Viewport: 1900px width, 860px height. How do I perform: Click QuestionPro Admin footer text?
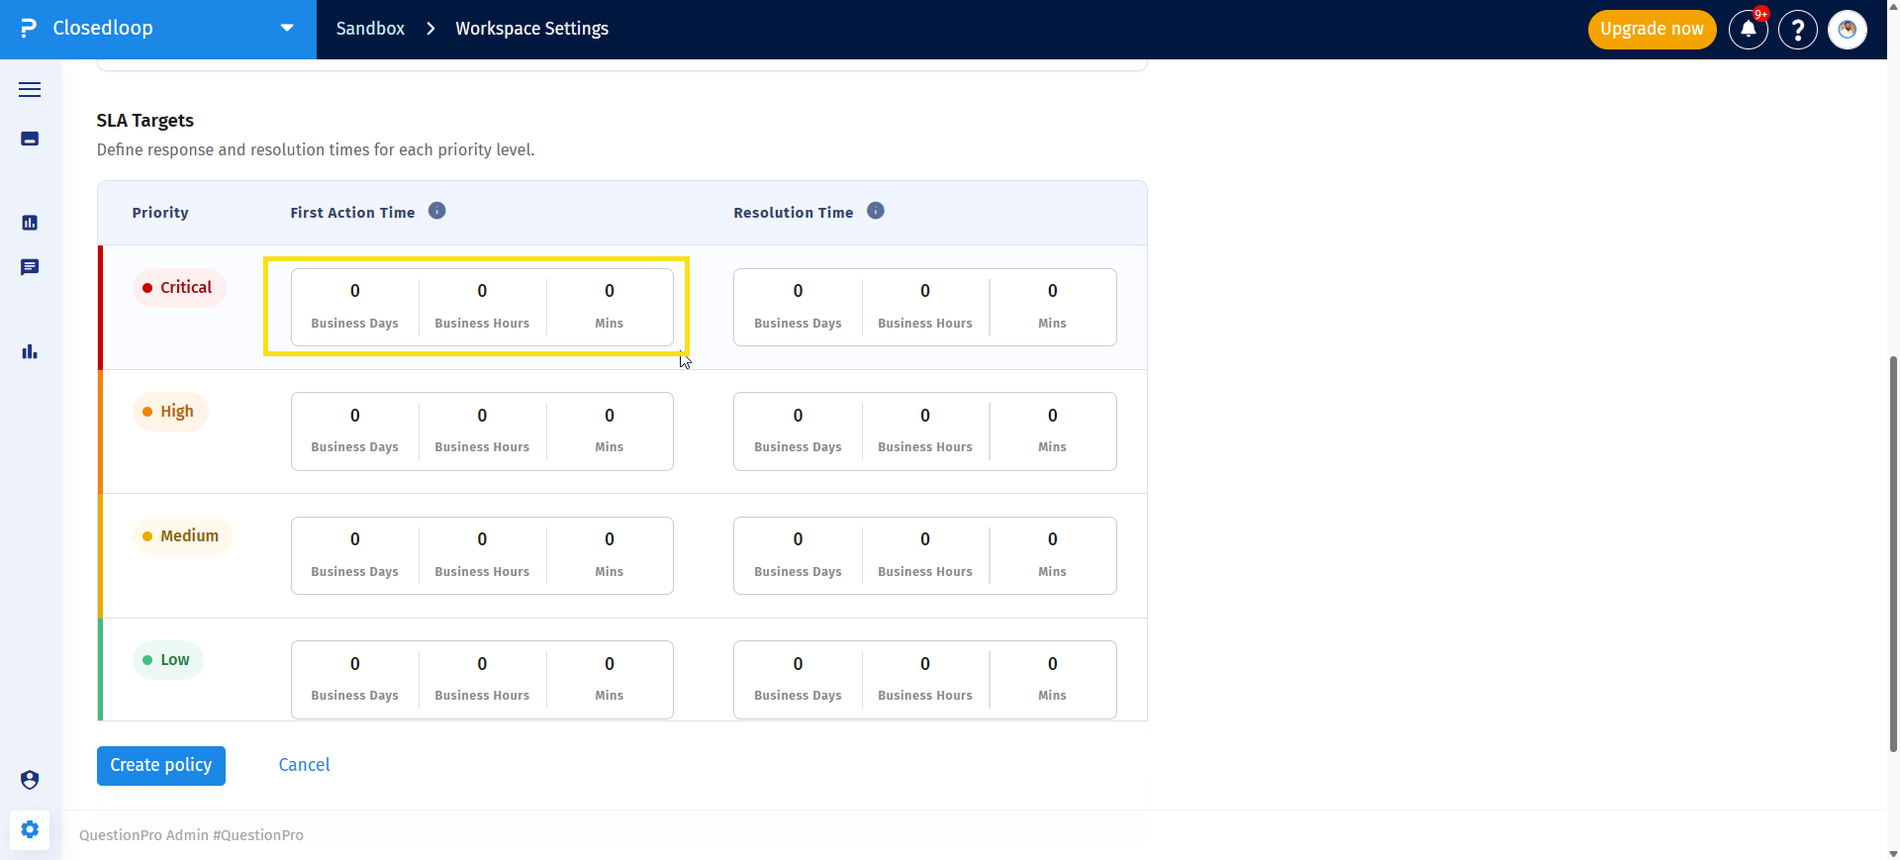click(x=192, y=835)
